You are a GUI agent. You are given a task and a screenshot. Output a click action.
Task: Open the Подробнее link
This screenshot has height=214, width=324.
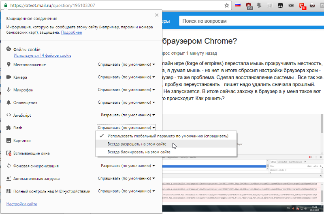71,32
